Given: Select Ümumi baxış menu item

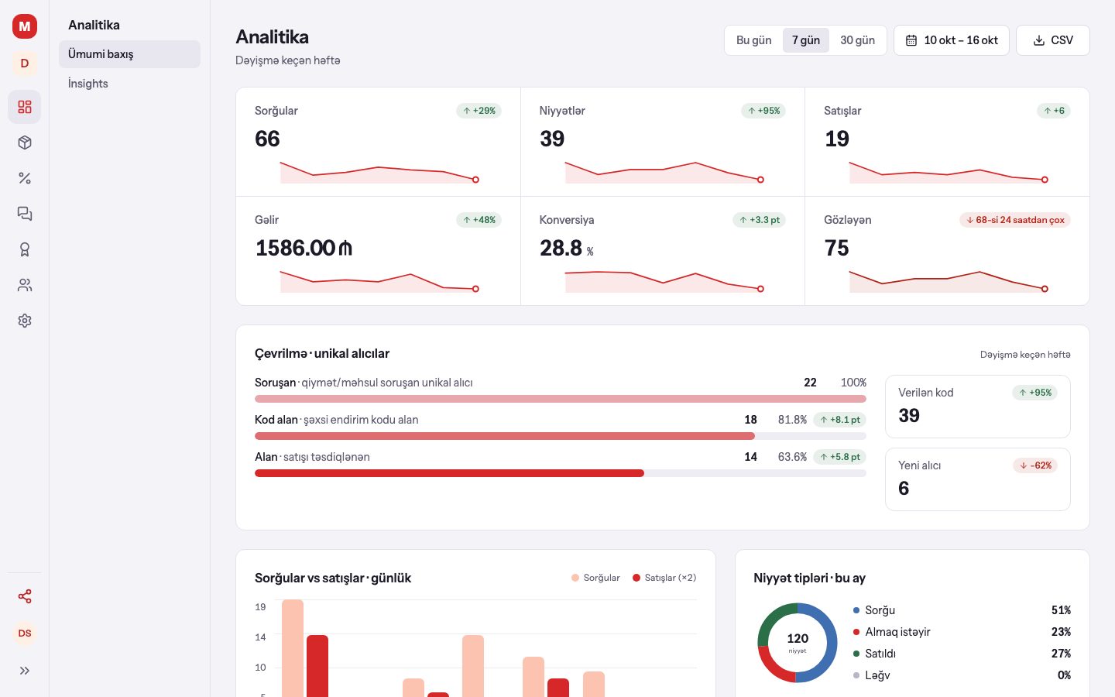Looking at the screenshot, I should point(129,54).
